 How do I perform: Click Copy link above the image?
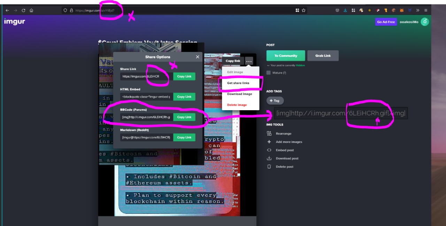tap(233, 61)
